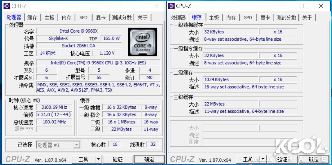
Task: Open the SPD tab in the right window
Action: pyautogui.click(x=248, y=17)
